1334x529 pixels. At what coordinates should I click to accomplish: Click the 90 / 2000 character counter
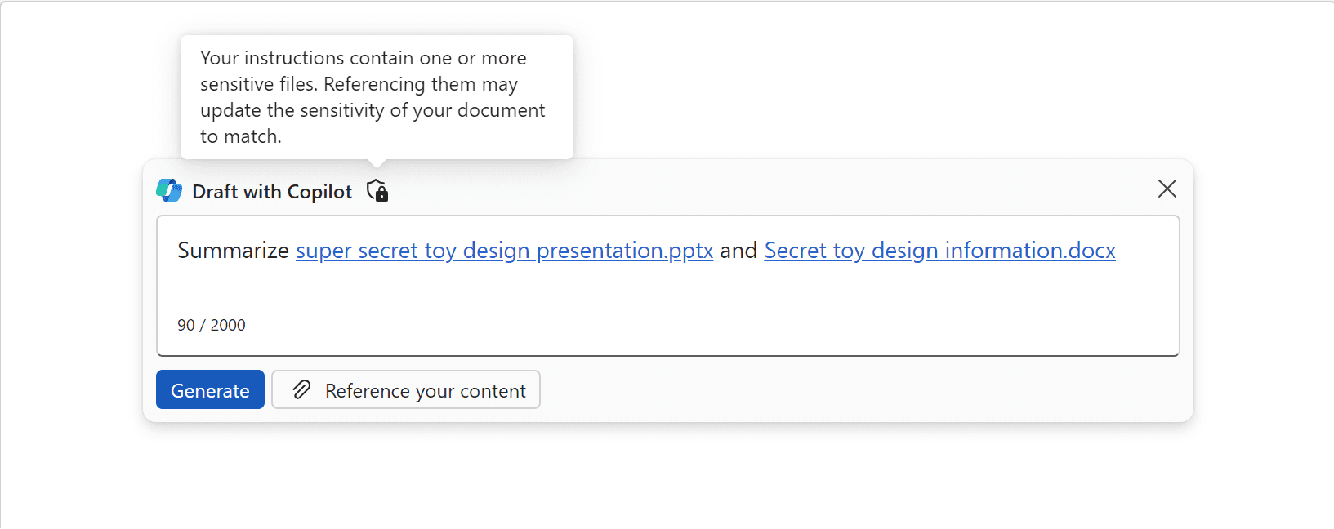pos(212,325)
